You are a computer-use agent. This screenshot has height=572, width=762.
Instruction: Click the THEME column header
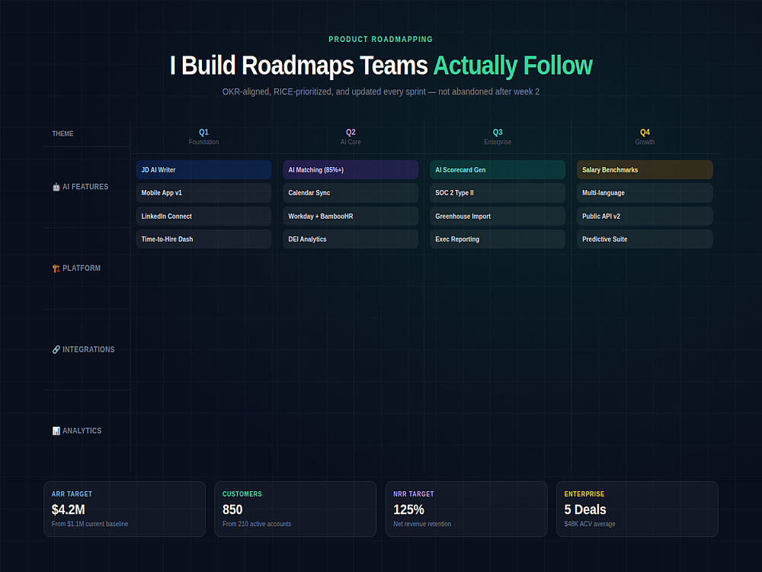62,133
